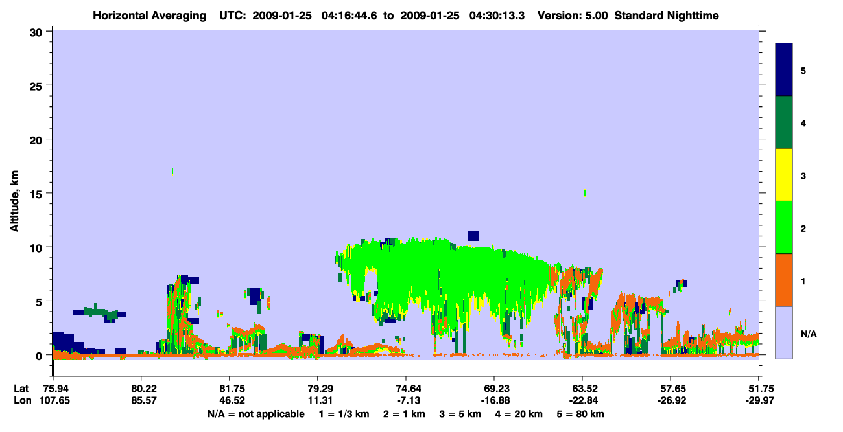Click longitude value 46.52
843x432 pixels.
230,400
